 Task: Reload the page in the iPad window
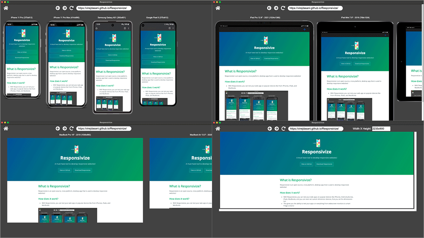[x=283, y=8]
